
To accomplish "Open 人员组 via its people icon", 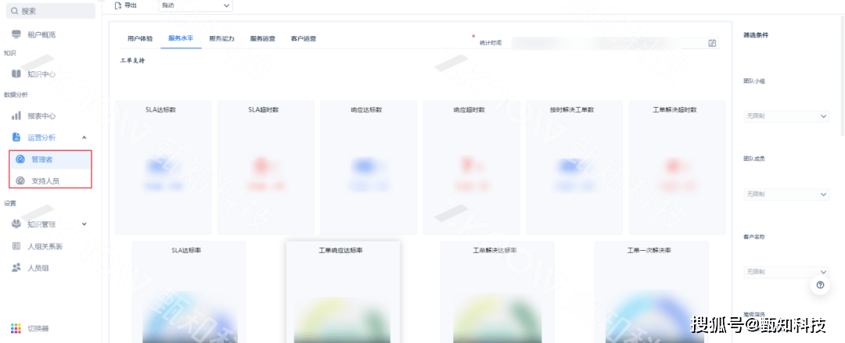I will pyautogui.click(x=16, y=267).
